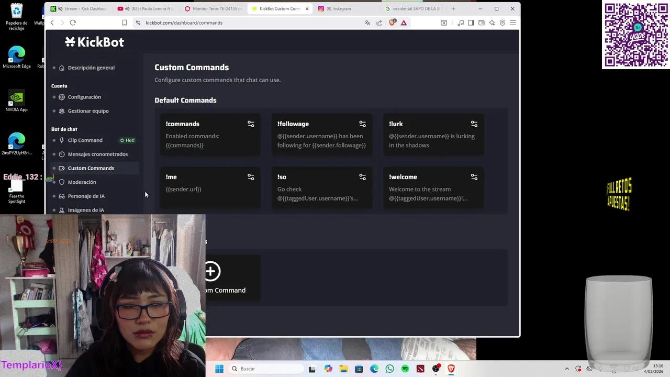The image size is (670, 377).
Task: Select the NVIDIA App desktop icon
Action: (x=17, y=101)
